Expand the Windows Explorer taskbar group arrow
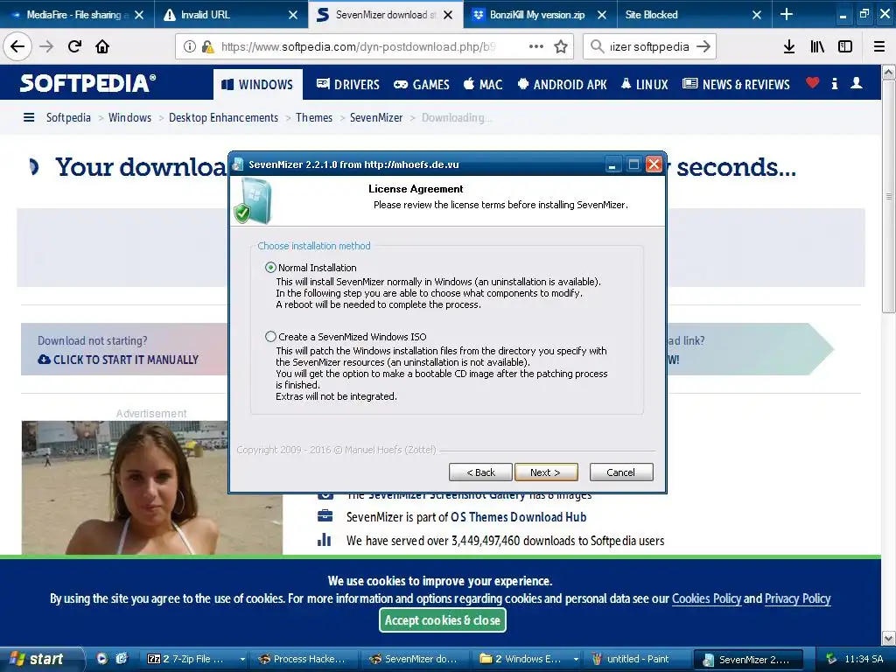Viewport: 896px width, 672px height. (576, 659)
